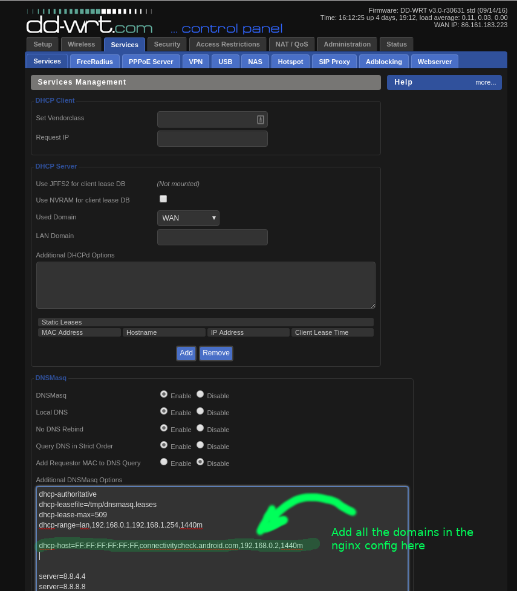This screenshot has width=517, height=591.
Task: Click the server=8.8.4.4 line
Action: click(62, 576)
